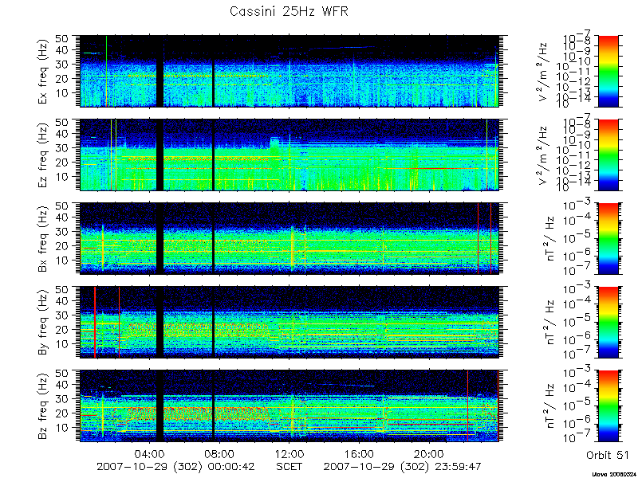
Task: Click the 'Ez freq (Hz)' axis label
Action: [x=43, y=155]
